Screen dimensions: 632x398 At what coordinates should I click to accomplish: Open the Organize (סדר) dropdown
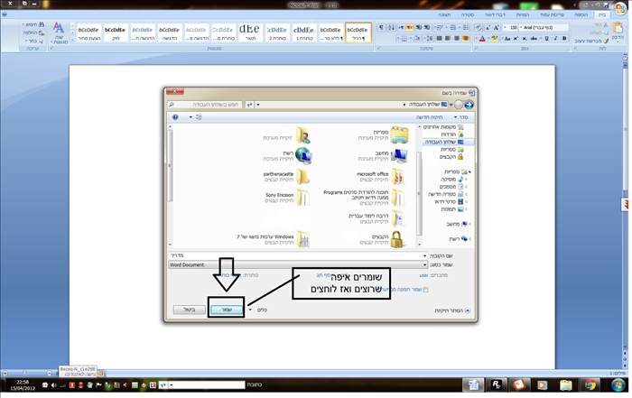(460, 117)
